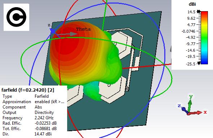Click the blue end of dBi color bar
Image resolution: width=213 pixels, height=138 pixels.
coord(204,61)
